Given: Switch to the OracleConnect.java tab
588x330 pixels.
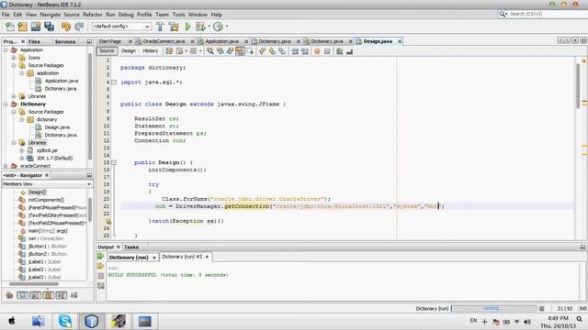Looking at the screenshot, I should [164, 41].
